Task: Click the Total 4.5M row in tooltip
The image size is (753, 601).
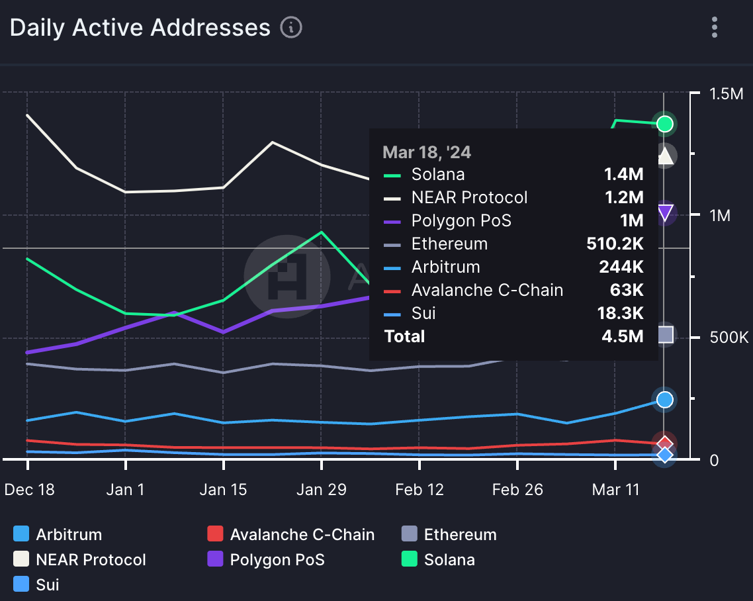Action: (513, 336)
